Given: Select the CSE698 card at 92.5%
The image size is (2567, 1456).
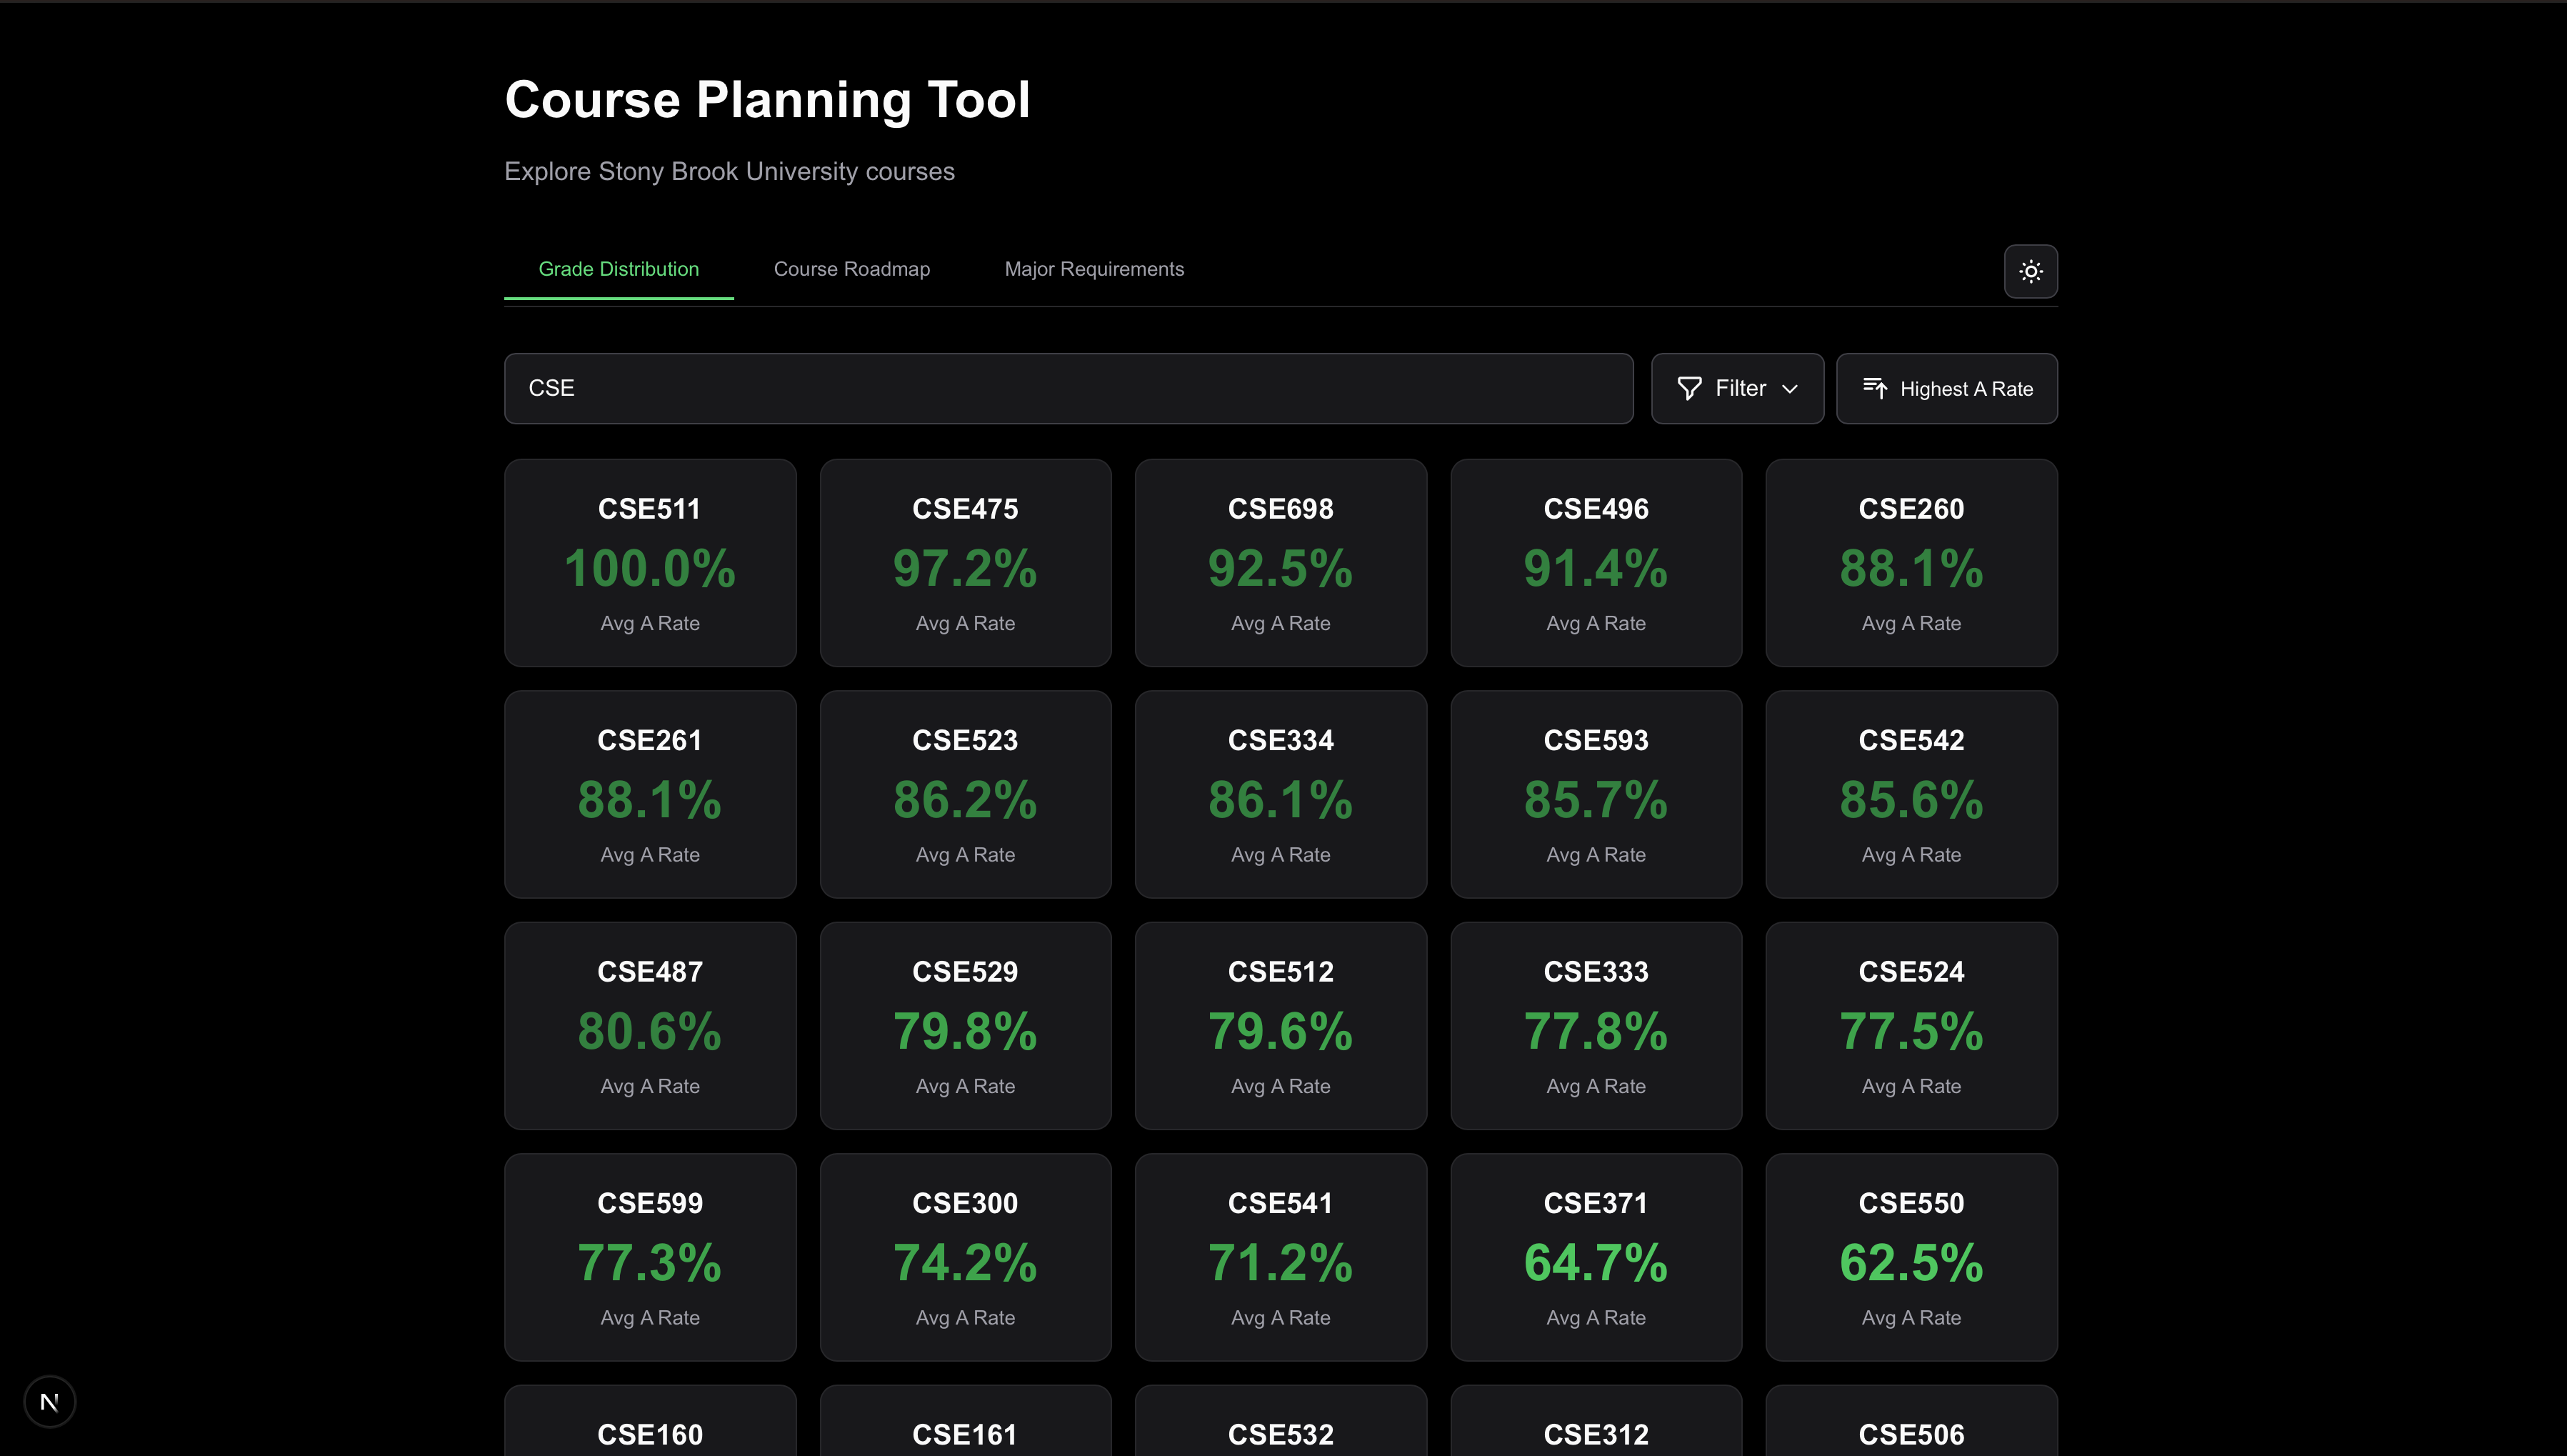Looking at the screenshot, I should [x=1281, y=563].
